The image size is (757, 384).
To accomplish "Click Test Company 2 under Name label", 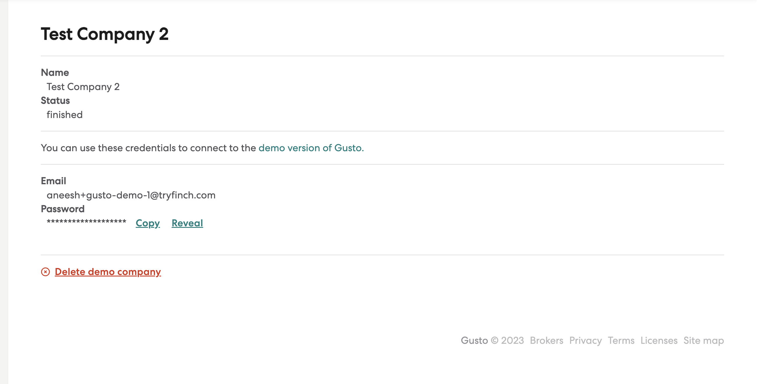I will [x=83, y=87].
